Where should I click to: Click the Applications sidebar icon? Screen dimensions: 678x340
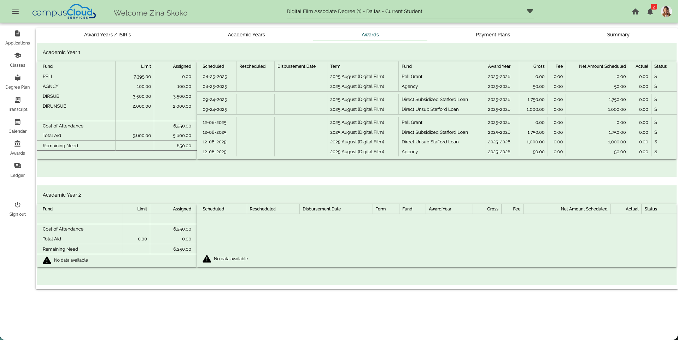point(17,34)
